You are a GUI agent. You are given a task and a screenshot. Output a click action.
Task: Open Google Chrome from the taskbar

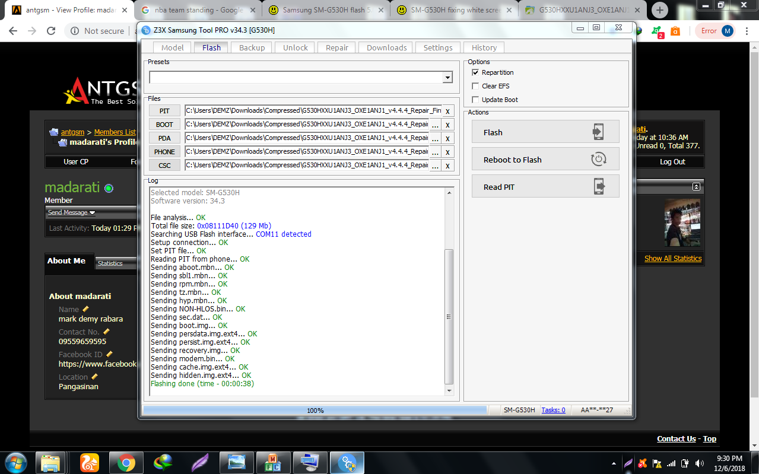pos(125,462)
